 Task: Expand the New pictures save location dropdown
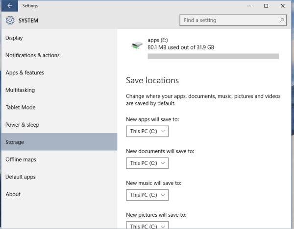tap(147, 225)
